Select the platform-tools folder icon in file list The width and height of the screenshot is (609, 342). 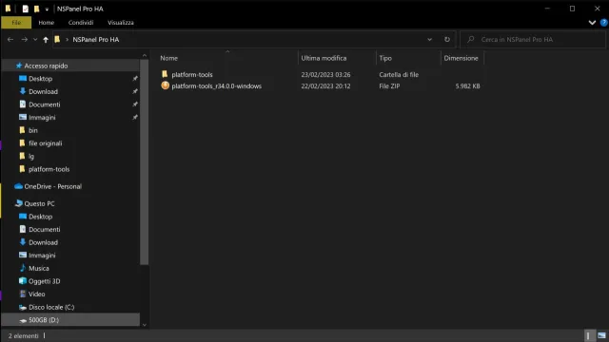coord(165,74)
